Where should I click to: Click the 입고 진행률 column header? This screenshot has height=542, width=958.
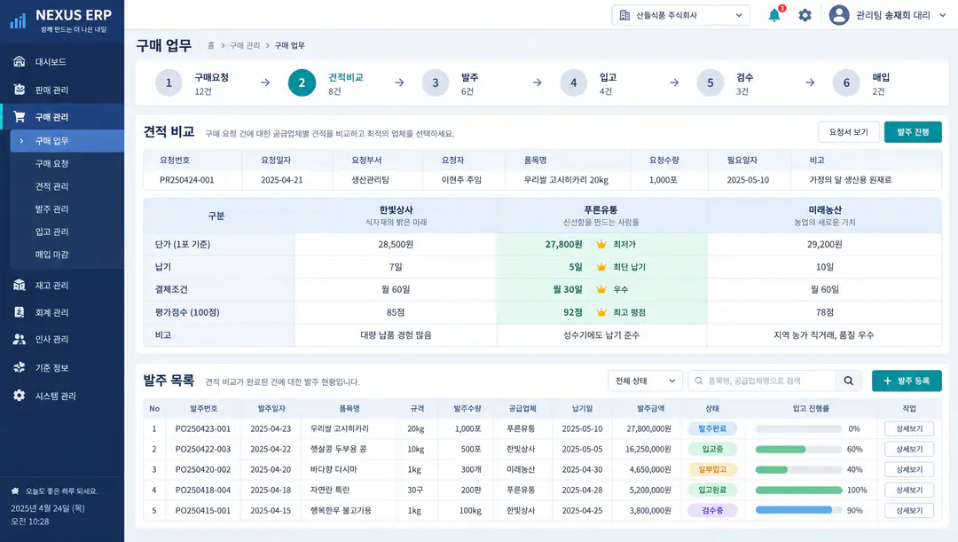[x=811, y=409]
